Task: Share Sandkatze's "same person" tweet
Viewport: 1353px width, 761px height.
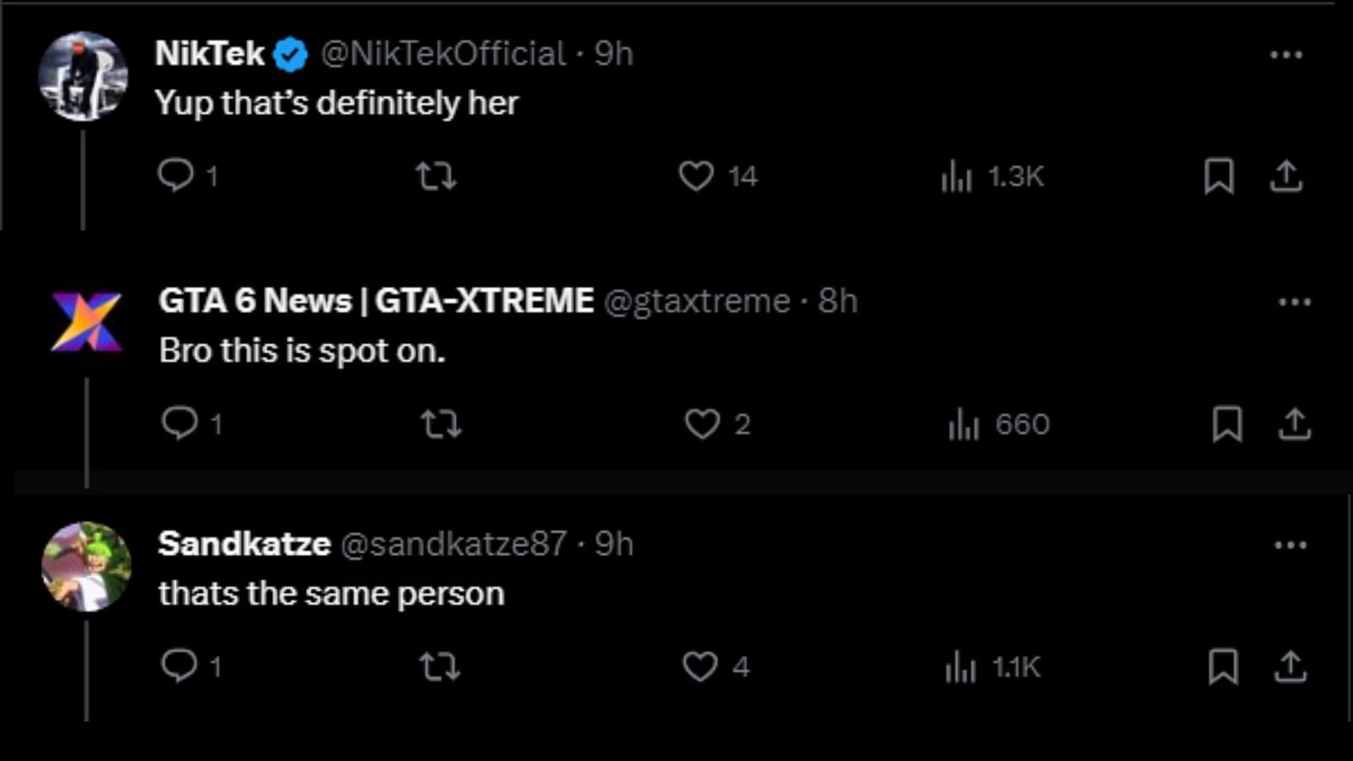Action: pyautogui.click(x=1290, y=666)
